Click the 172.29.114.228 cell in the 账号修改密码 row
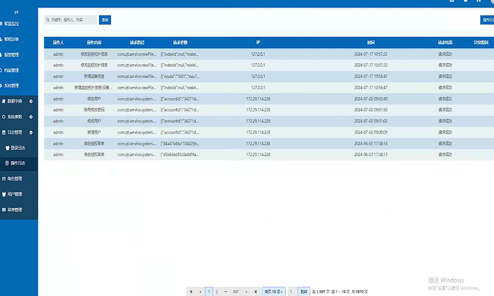The height and width of the screenshot is (296, 494). click(258, 110)
